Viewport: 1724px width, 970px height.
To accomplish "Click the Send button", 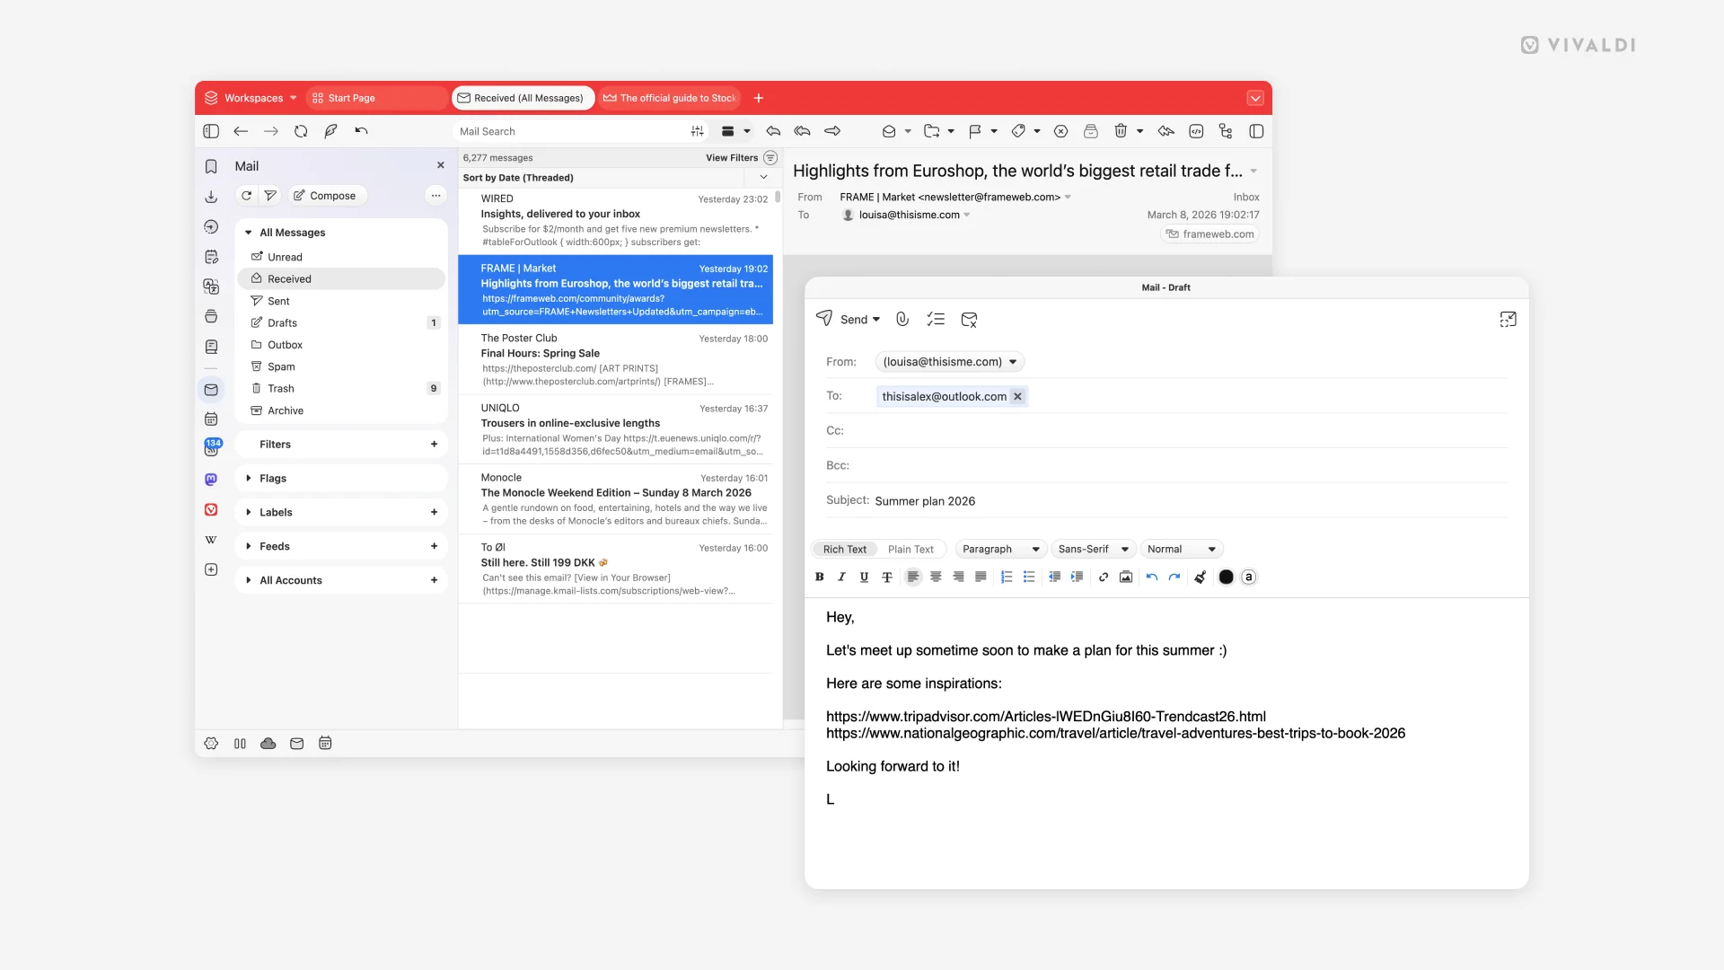I will 848,319.
